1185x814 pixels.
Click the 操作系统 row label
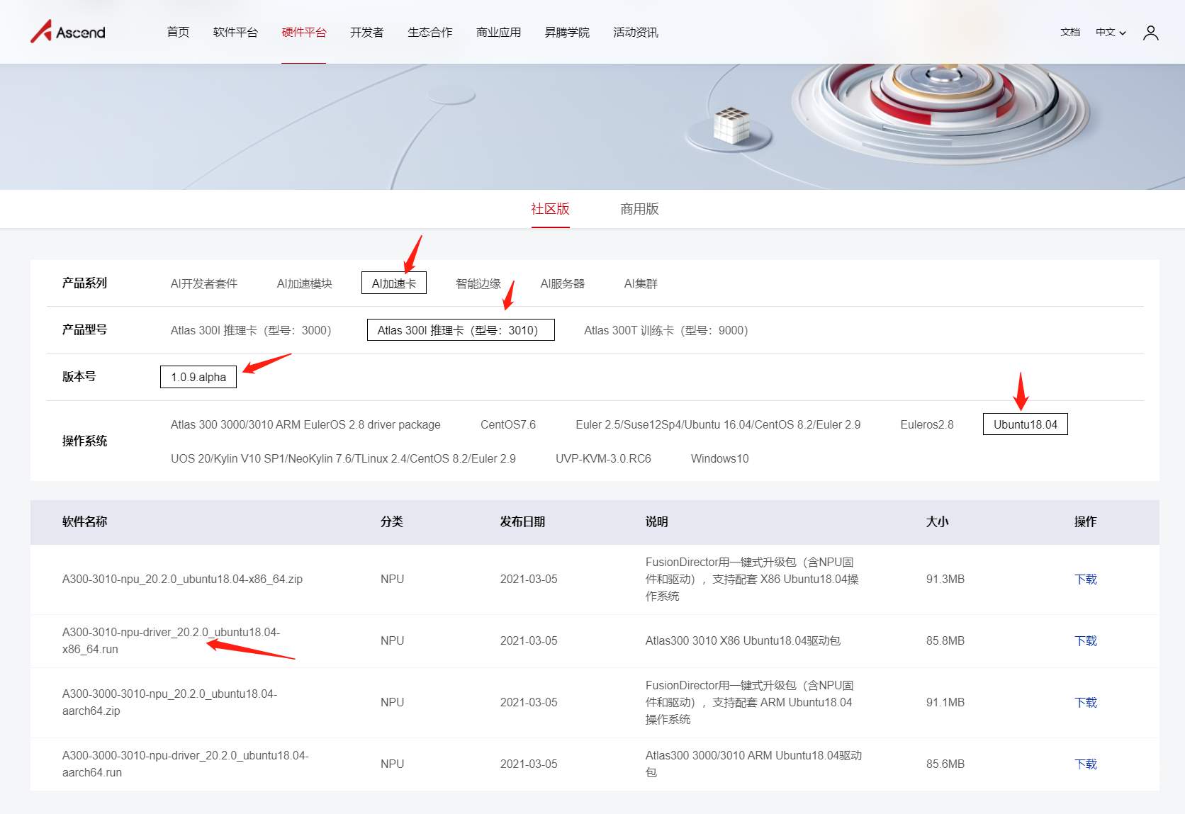coord(84,441)
